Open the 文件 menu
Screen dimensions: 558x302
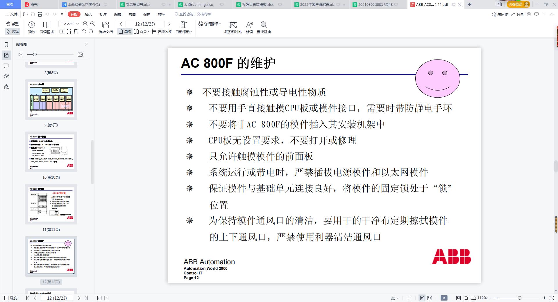(11, 14)
